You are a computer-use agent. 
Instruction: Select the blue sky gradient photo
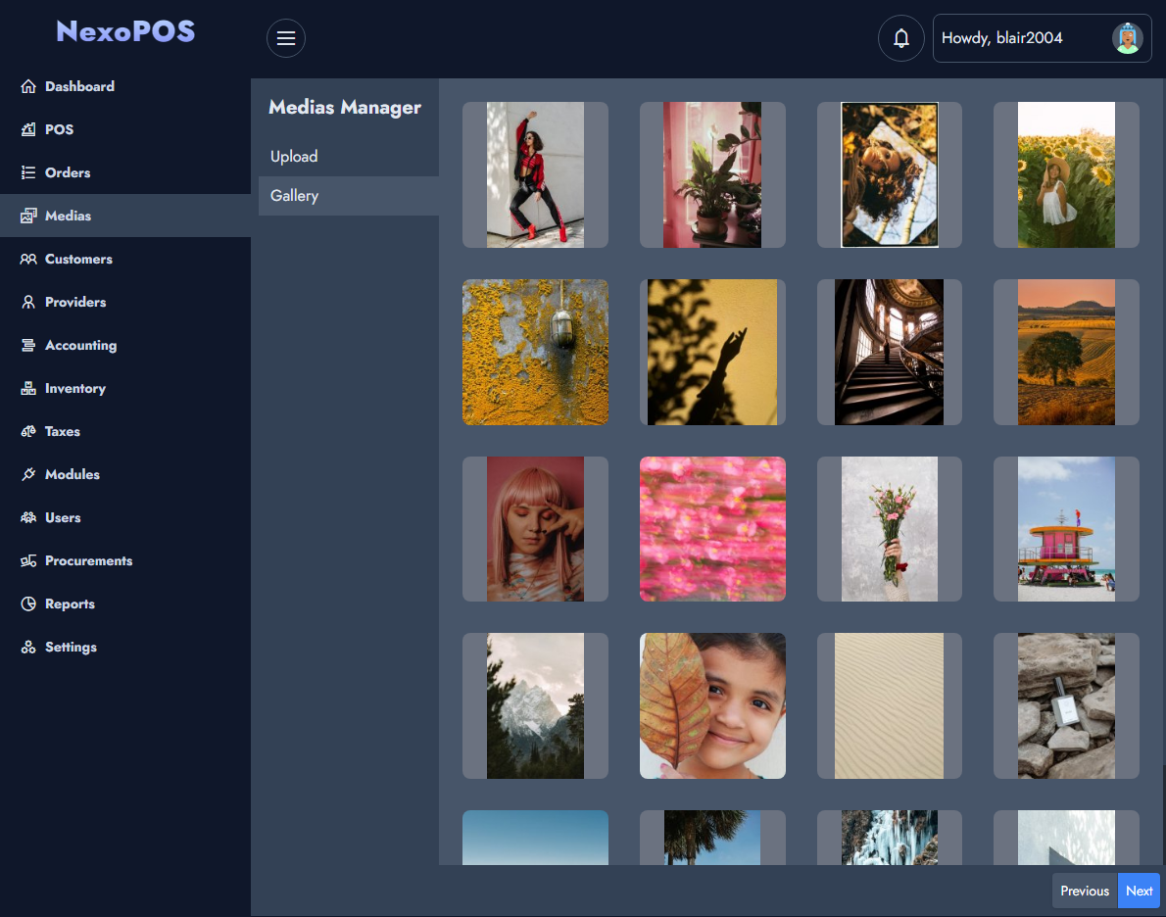535,838
